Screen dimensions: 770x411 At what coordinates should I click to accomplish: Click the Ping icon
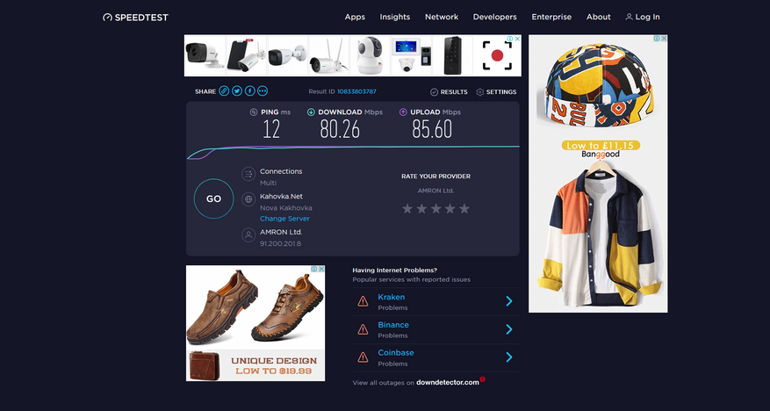tap(254, 112)
